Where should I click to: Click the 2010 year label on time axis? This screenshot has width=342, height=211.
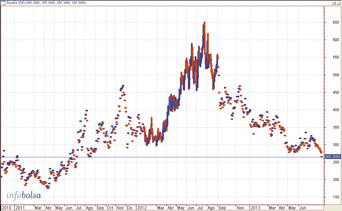point(7,208)
